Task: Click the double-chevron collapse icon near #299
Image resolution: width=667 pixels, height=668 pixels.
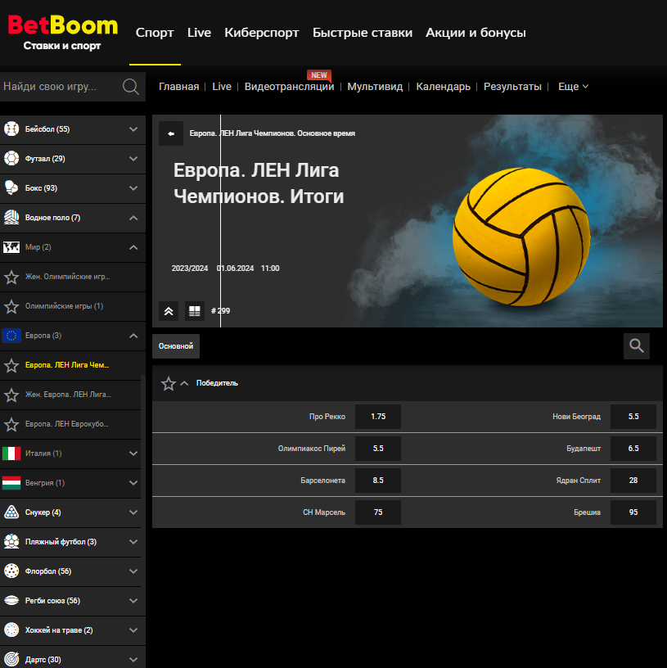Action: point(169,311)
